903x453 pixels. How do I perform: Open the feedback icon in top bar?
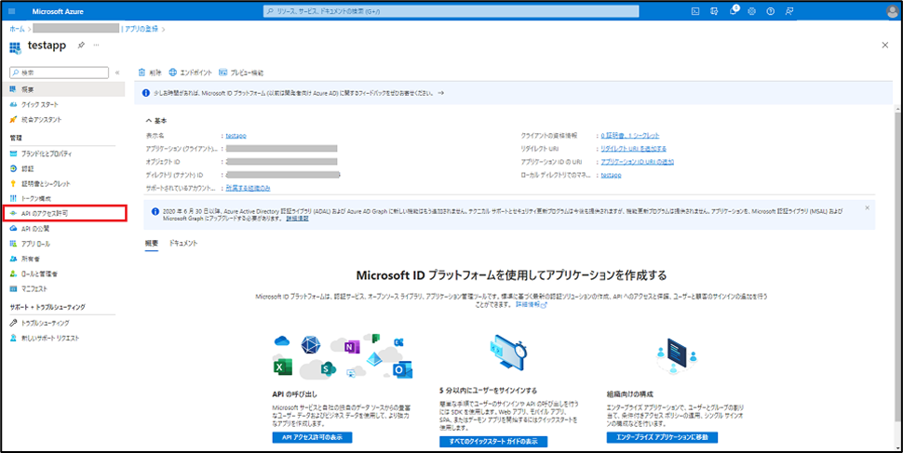tap(789, 11)
